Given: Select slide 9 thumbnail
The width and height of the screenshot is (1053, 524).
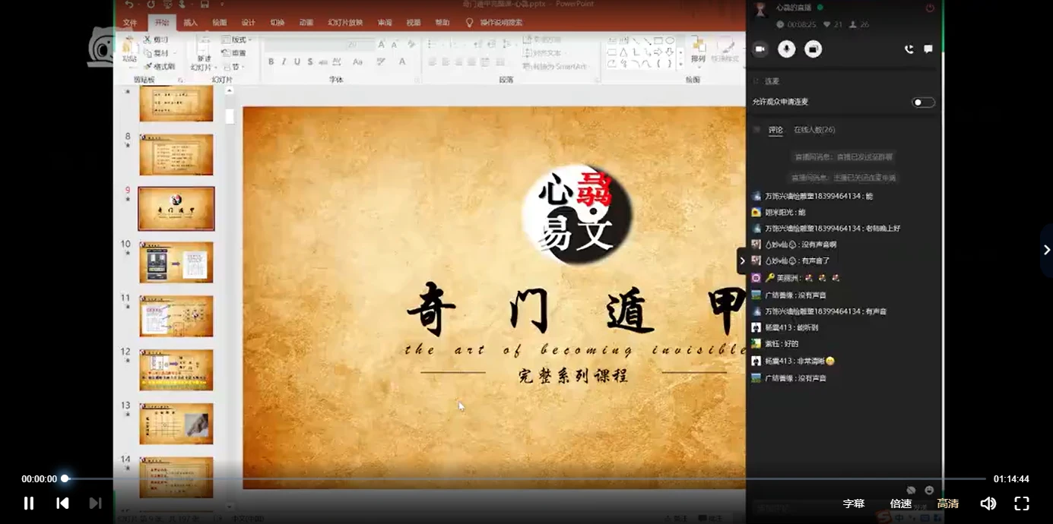Looking at the screenshot, I should point(176,209).
